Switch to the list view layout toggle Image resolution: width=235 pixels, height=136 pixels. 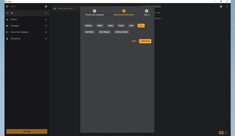pos(226,133)
